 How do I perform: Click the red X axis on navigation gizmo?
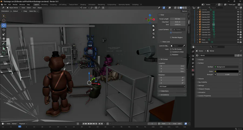click(154, 19)
